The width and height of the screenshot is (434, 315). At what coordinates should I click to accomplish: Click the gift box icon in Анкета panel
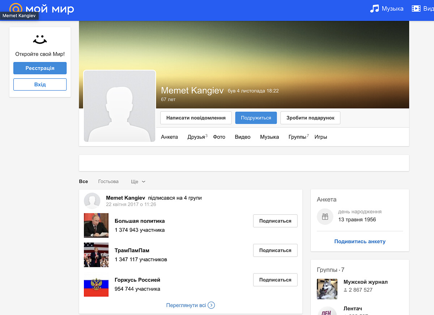(325, 216)
